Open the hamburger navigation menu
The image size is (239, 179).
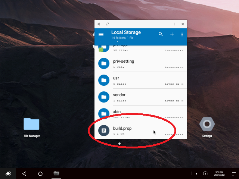[x=101, y=34]
